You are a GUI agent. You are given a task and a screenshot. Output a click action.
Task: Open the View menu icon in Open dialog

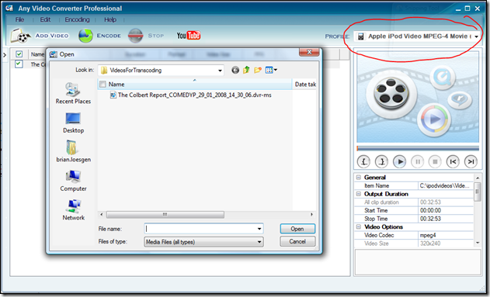270,70
